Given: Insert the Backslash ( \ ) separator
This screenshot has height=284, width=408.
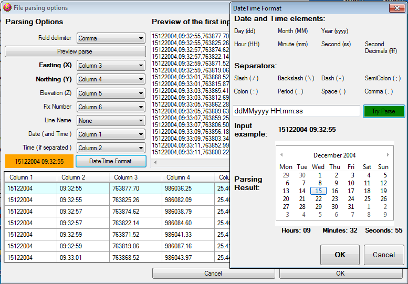Looking at the screenshot, I should (x=296, y=78).
